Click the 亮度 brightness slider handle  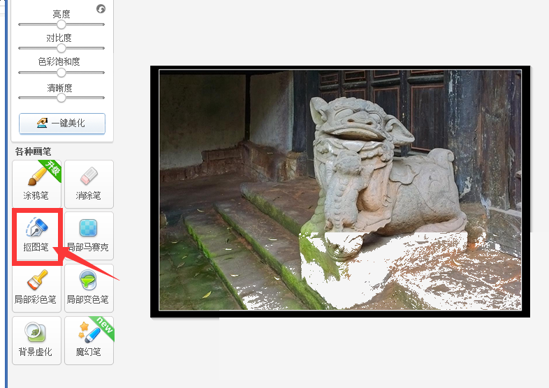click(61, 24)
